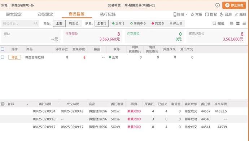Stop 微型台指近月 with 停止 button
This screenshot has width=249, height=141.
pos(14,57)
